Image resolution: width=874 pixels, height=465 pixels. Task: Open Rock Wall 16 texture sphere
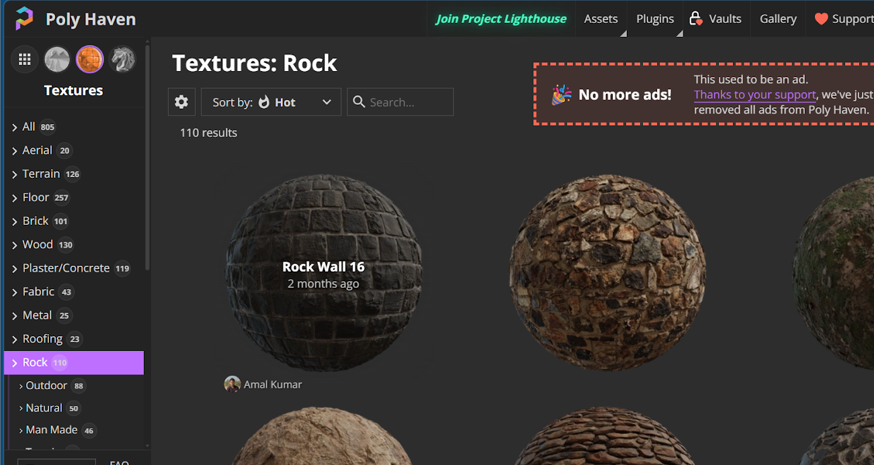[x=323, y=274]
